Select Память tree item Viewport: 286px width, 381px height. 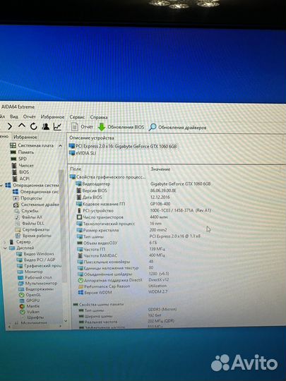click(x=23, y=152)
